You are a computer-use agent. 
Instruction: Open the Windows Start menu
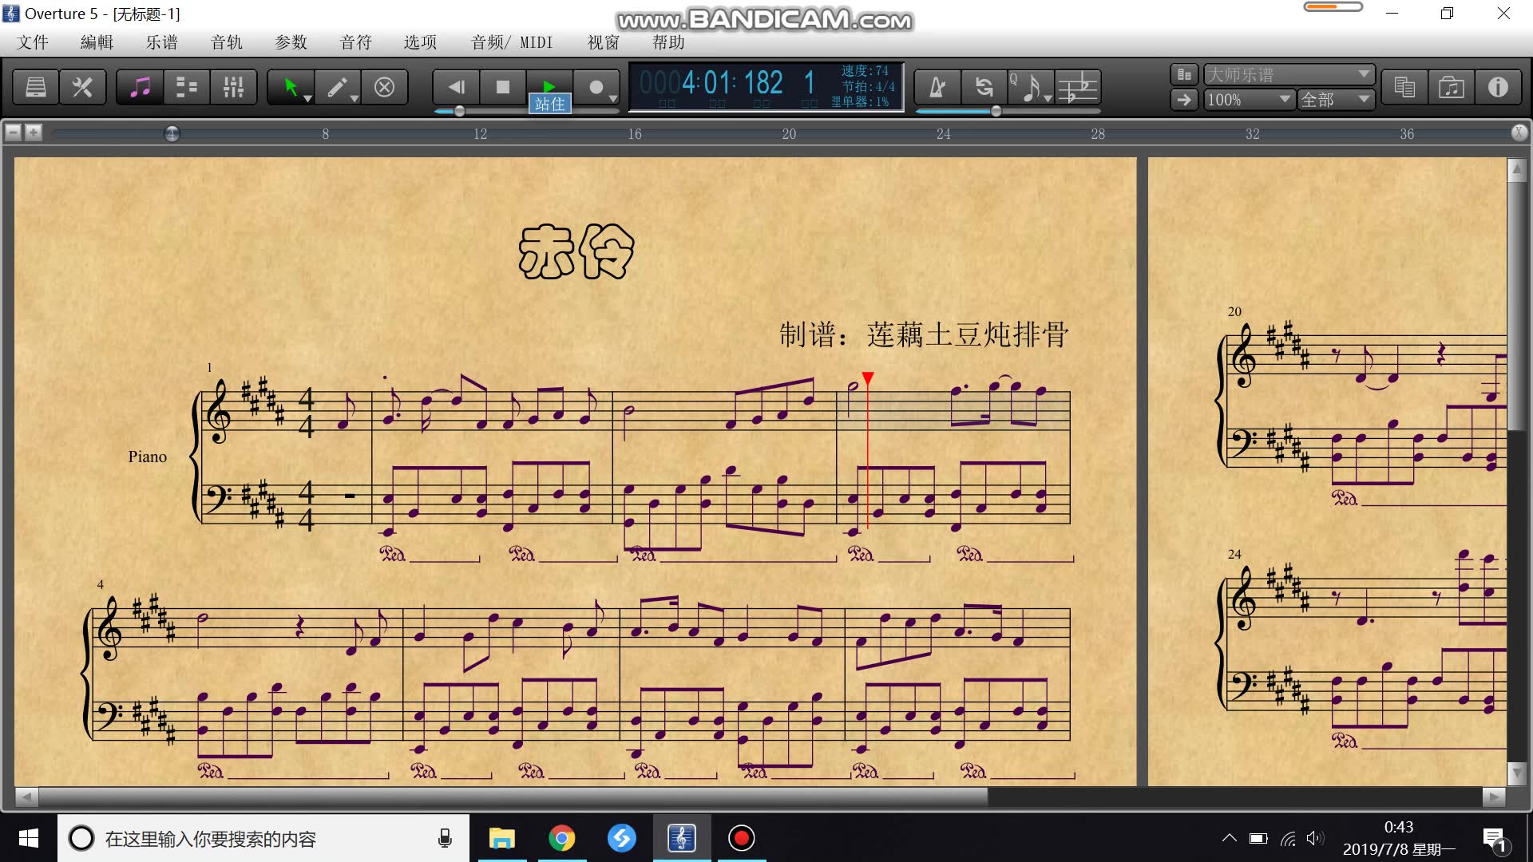29,838
